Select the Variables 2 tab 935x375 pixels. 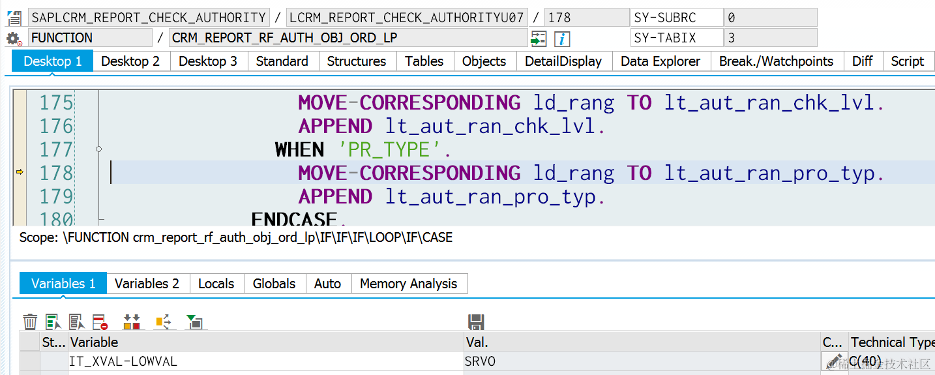point(147,284)
